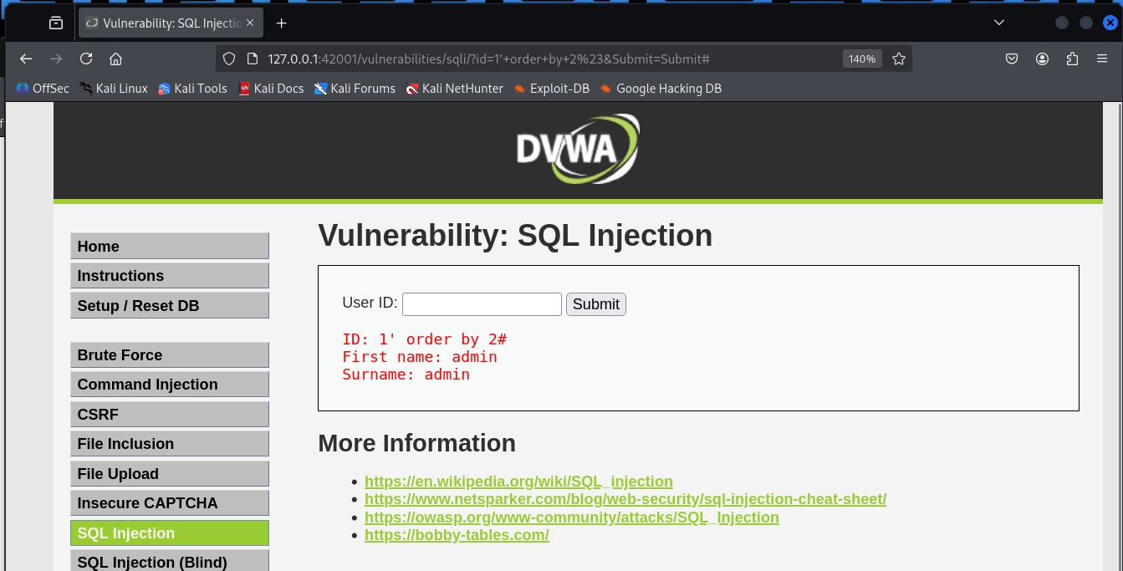Open the Kali Forums bookmark
This screenshot has width=1123, height=571.
(355, 89)
